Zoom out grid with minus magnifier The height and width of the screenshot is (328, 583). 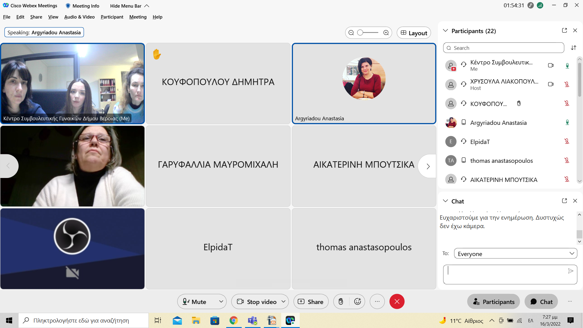point(351,33)
